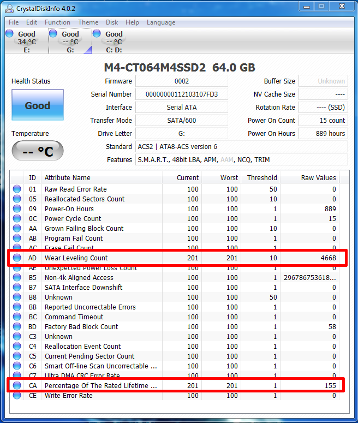
Task: Click status icon for Percentage Of Rated Lifetime
Action: 17,385
